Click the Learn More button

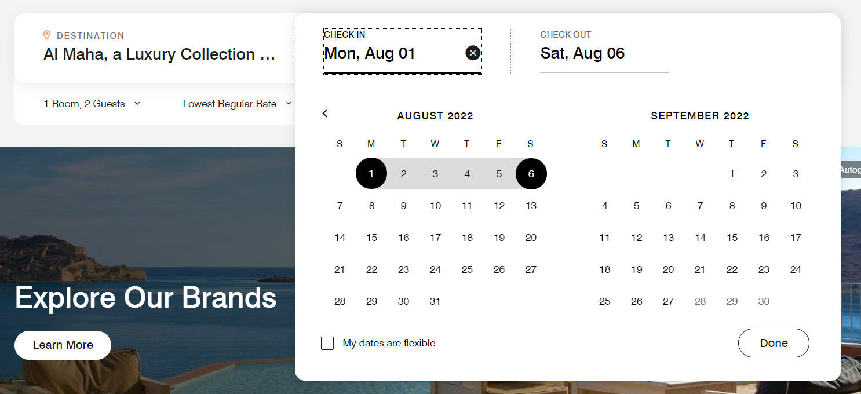pyautogui.click(x=63, y=345)
